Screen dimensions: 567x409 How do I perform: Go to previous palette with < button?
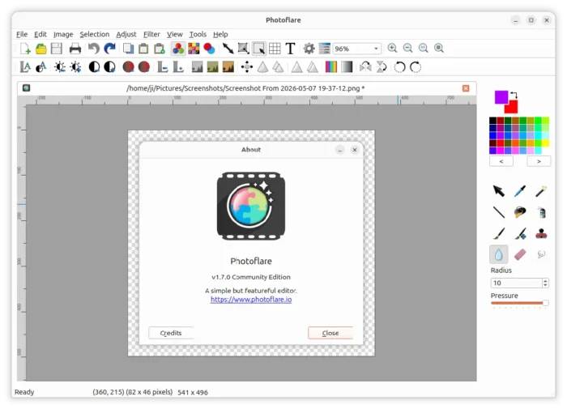tap(501, 161)
